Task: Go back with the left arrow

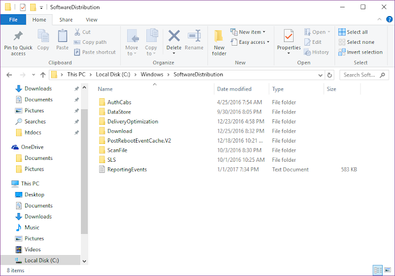Action: tap(9, 75)
